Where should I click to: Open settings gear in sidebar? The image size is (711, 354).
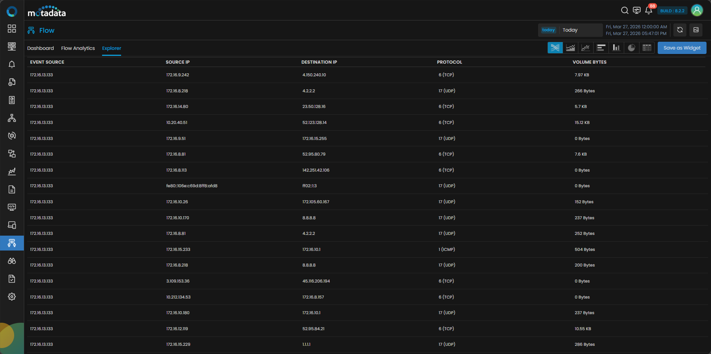click(12, 297)
